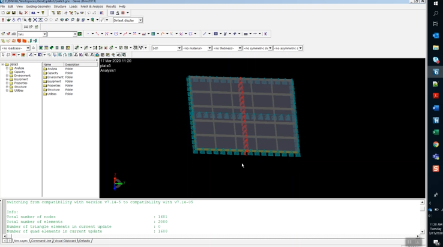Open the Results menu
Viewport: 443px width, 247px height.
pyautogui.click(x=111, y=6)
